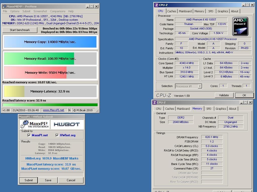This screenshot has height=192, width=257.
Task: Click the FSB:DRAM 1:2 value
Action: tap(212, 141)
